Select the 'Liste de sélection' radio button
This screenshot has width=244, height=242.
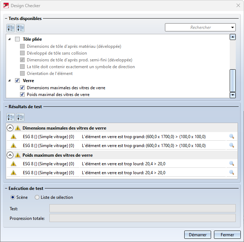(37, 197)
